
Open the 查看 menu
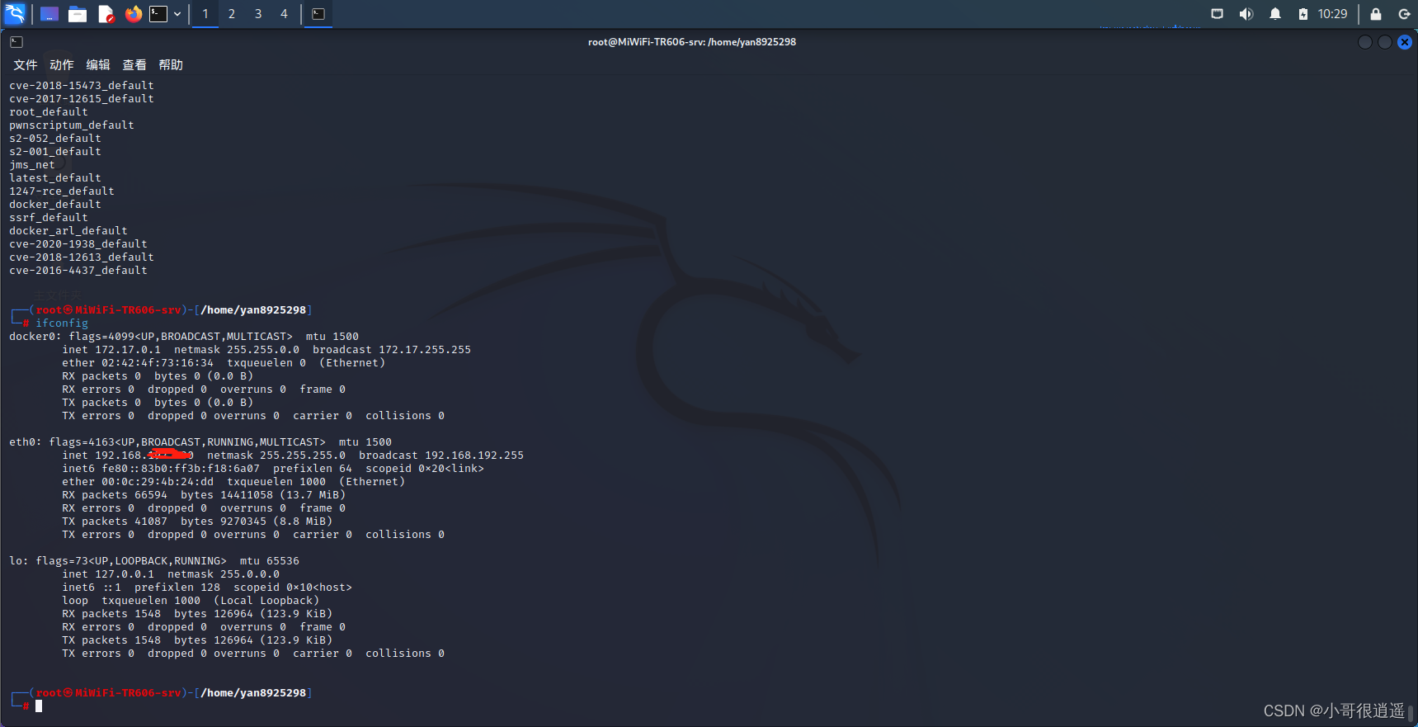point(134,65)
